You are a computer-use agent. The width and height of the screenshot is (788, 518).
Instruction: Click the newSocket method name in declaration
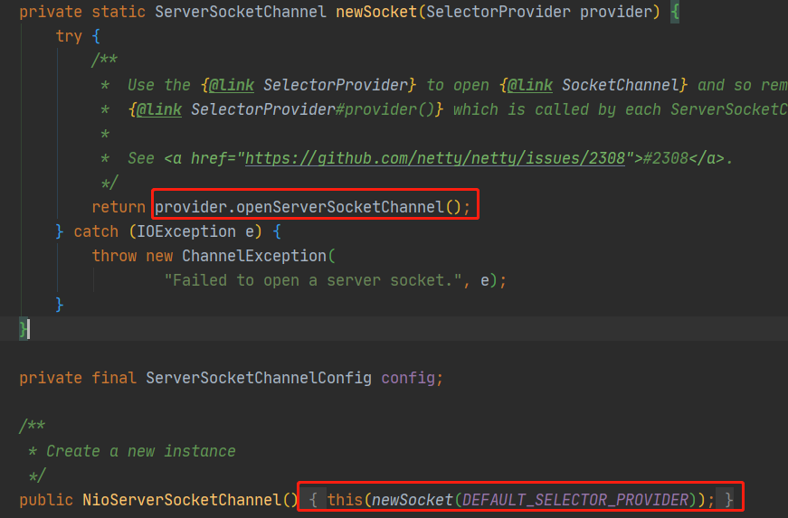tap(376, 12)
